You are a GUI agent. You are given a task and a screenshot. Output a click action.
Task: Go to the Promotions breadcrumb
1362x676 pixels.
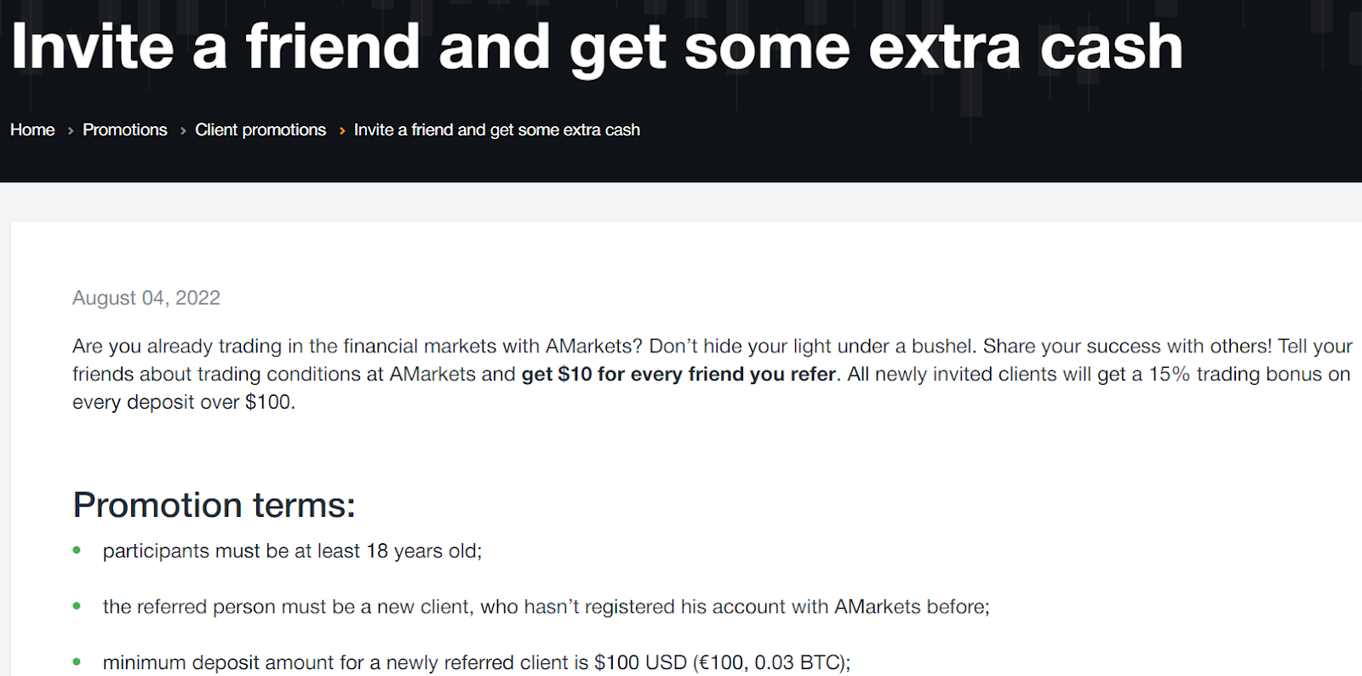pos(125,130)
